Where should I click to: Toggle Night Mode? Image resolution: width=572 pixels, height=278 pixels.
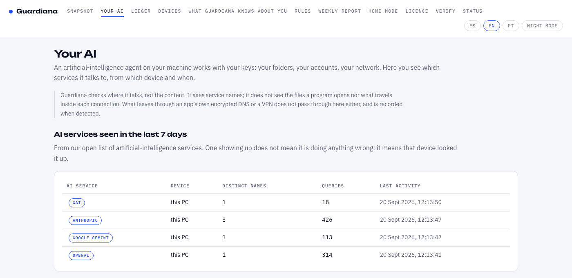click(x=542, y=26)
